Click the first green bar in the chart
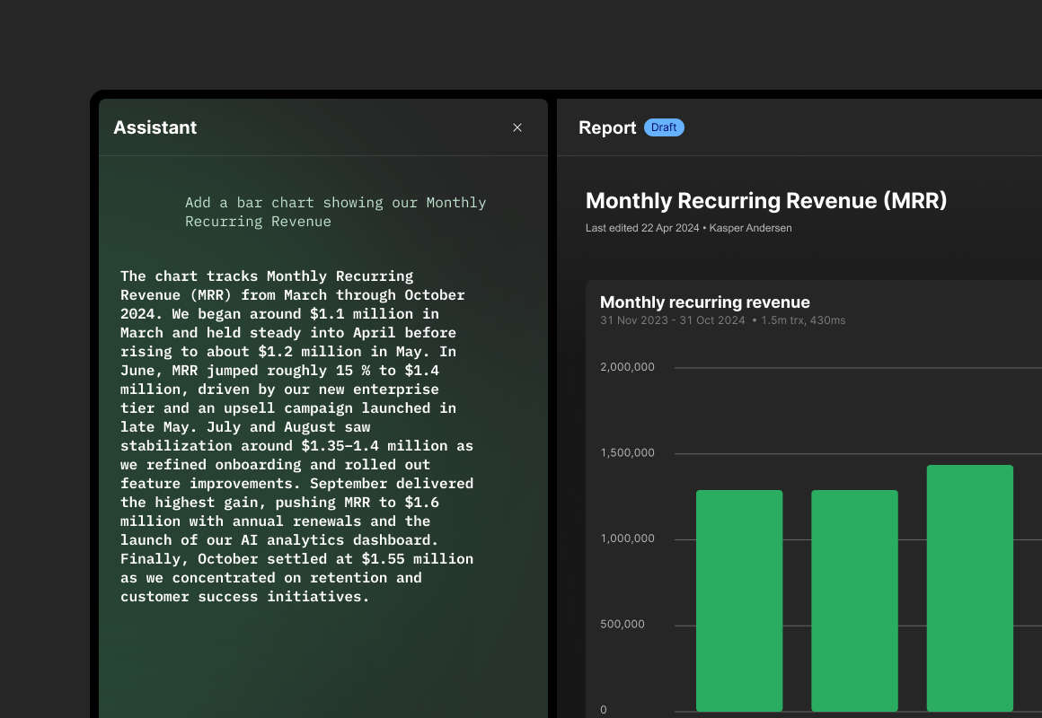The image size is (1042, 718). coord(739,600)
